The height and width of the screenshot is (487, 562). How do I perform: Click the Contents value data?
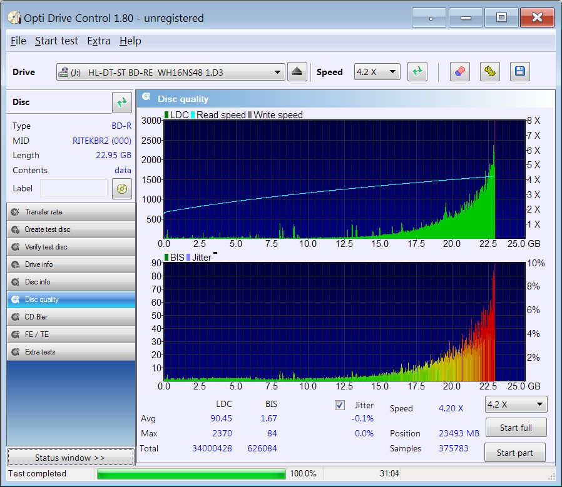(x=123, y=171)
